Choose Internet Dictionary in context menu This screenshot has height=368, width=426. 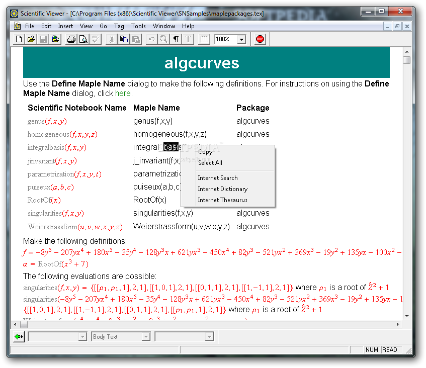(x=228, y=189)
